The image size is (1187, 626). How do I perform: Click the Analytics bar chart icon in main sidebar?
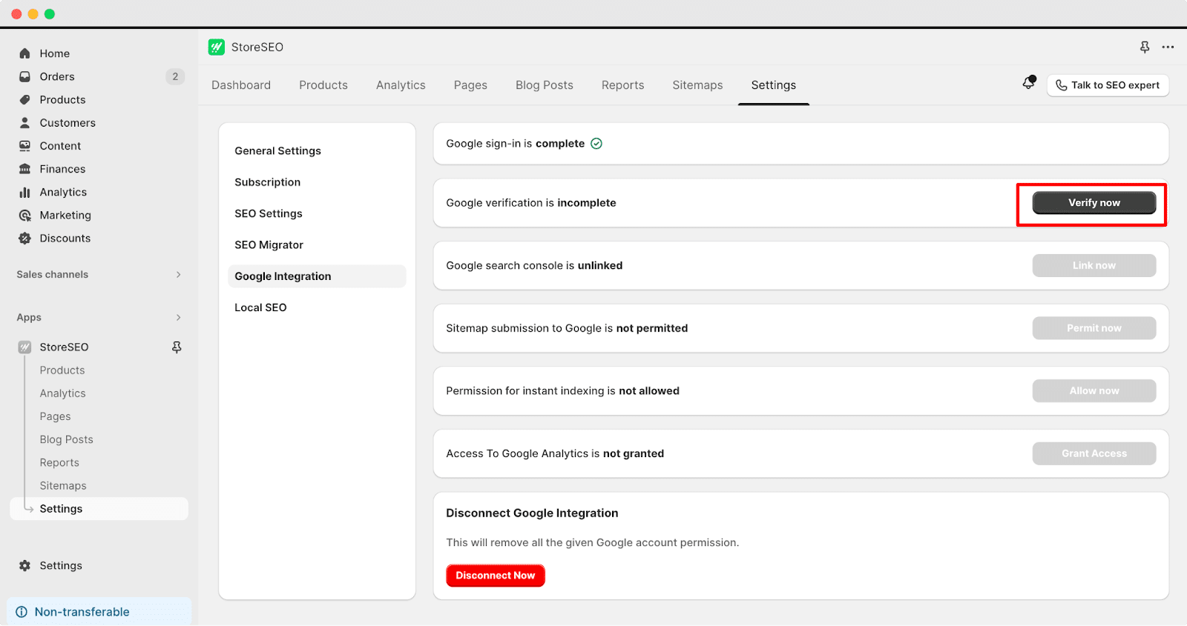(x=24, y=192)
